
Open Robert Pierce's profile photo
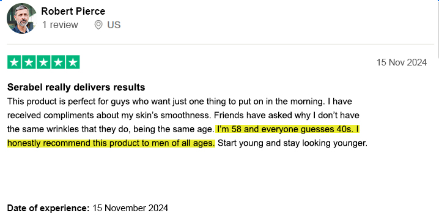coord(21,18)
